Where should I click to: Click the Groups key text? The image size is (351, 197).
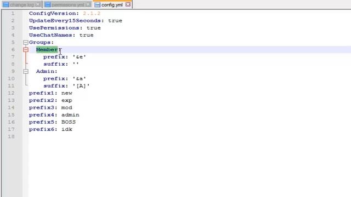(x=40, y=43)
